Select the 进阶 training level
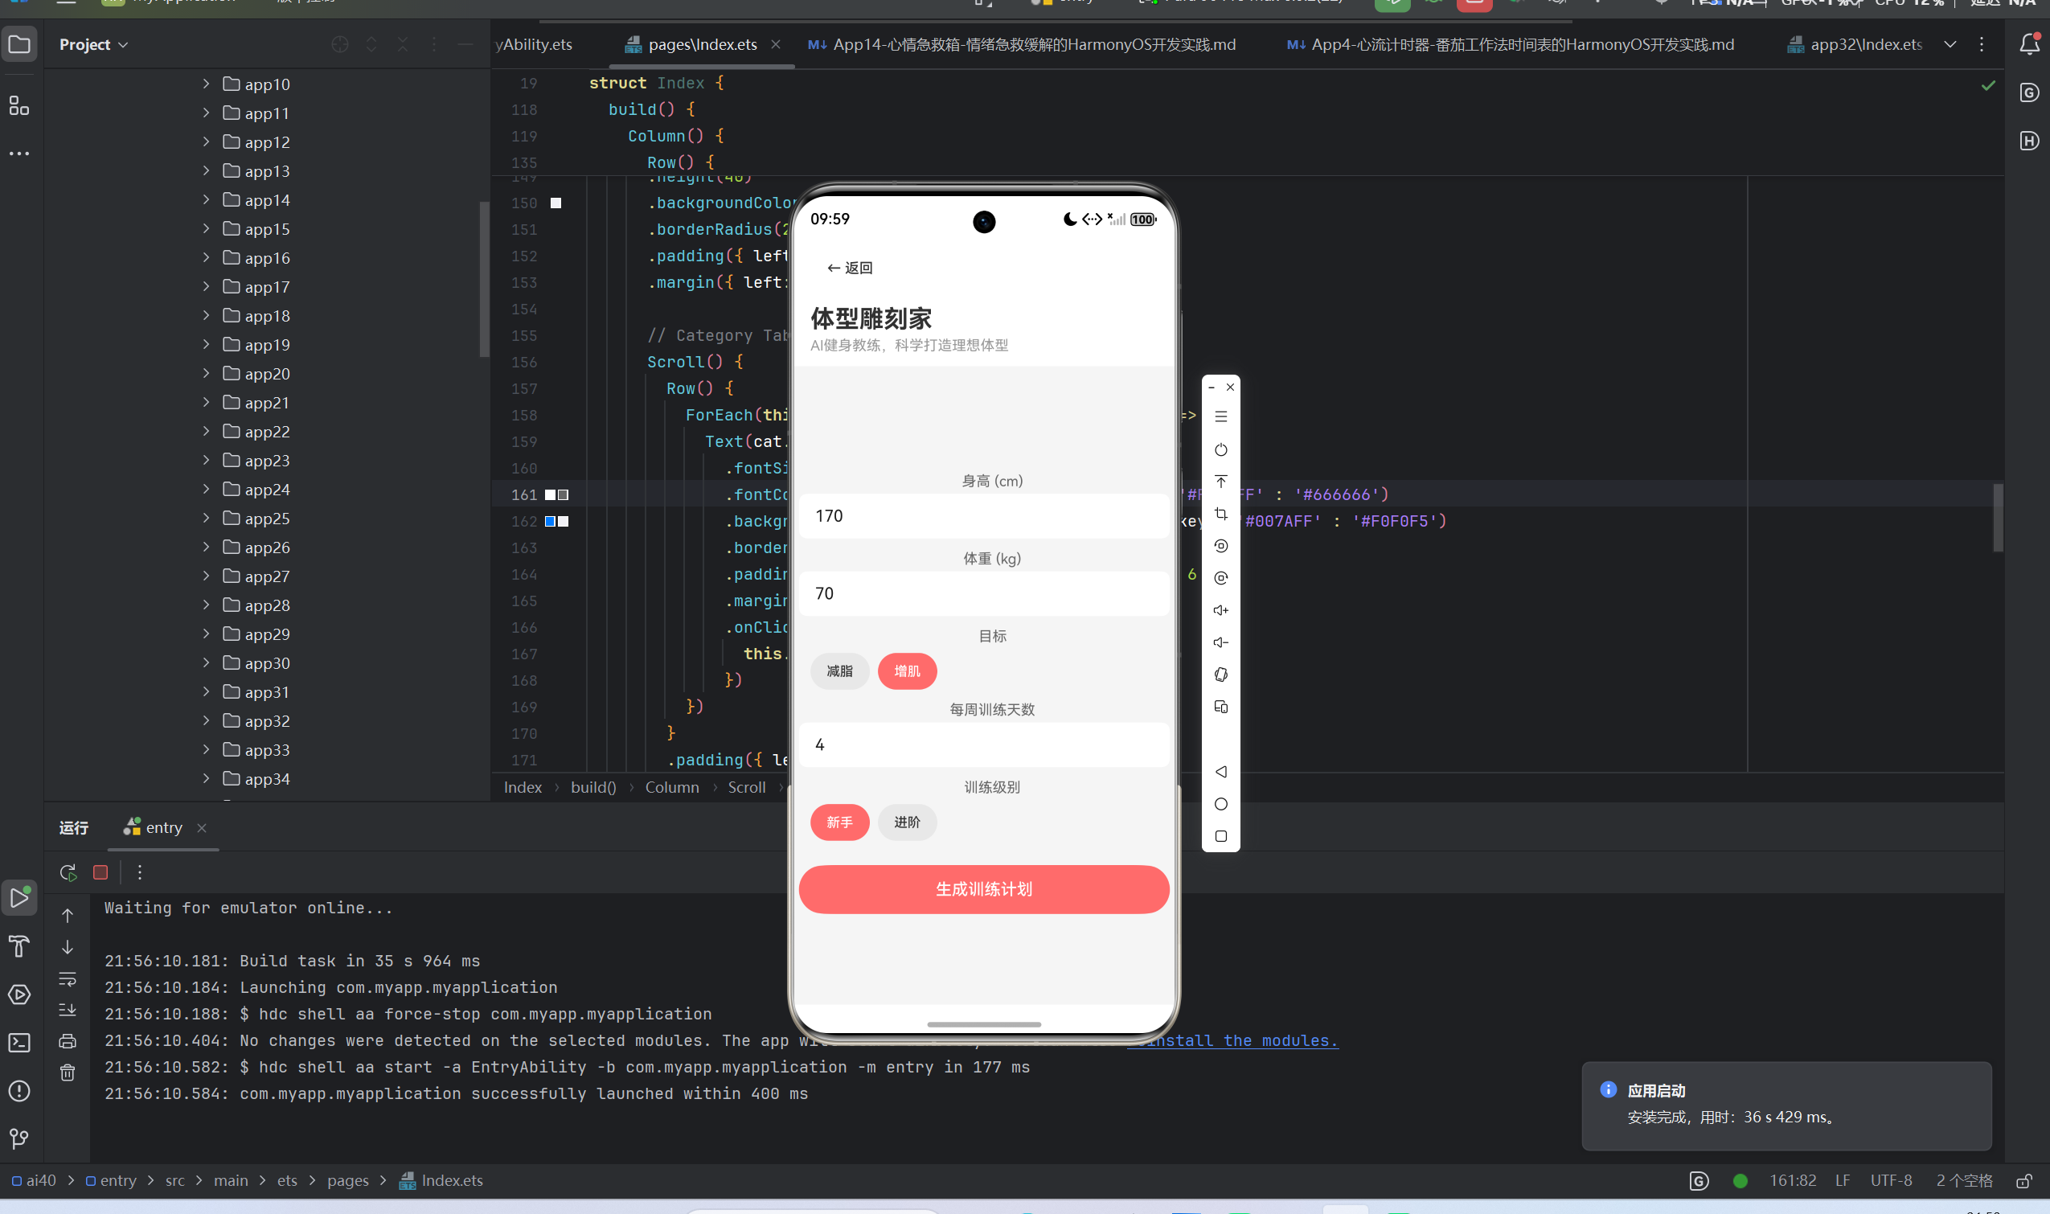The height and width of the screenshot is (1214, 2050). point(906,822)
